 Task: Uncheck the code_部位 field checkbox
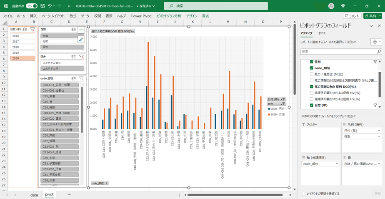pyautogui.click(x=311, y=68)
